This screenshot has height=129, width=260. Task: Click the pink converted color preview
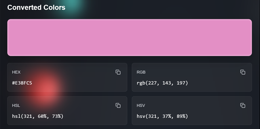tap(130, 37)
